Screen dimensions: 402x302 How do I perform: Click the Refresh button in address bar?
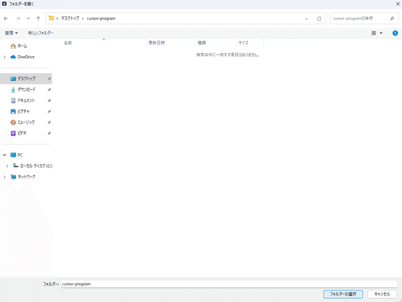pos(319,19)
